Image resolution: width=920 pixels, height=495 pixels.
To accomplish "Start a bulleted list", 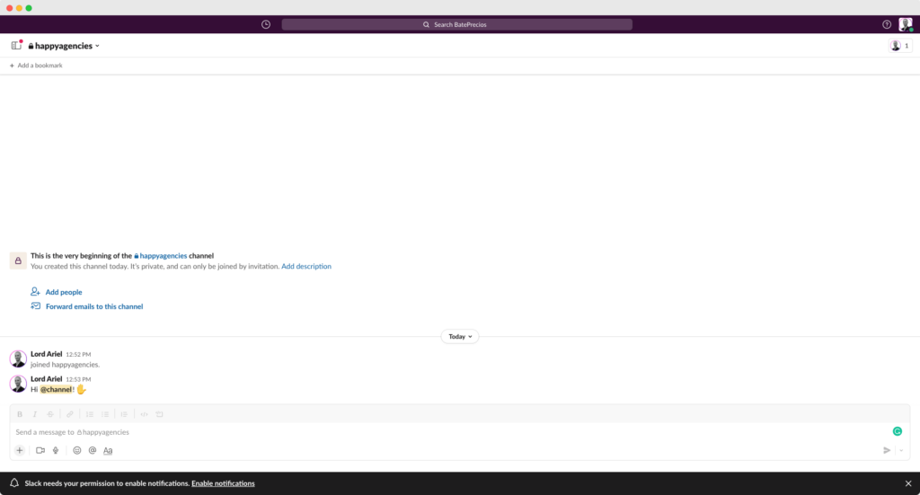I will 105,414.
